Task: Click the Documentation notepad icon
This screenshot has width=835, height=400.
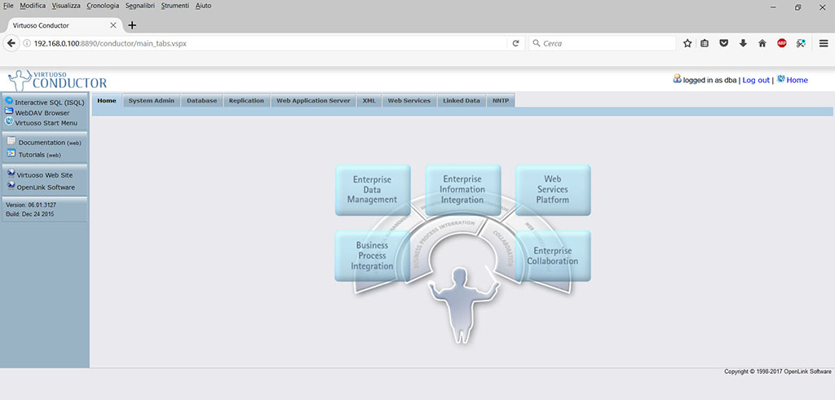Action: click(11, 141)
